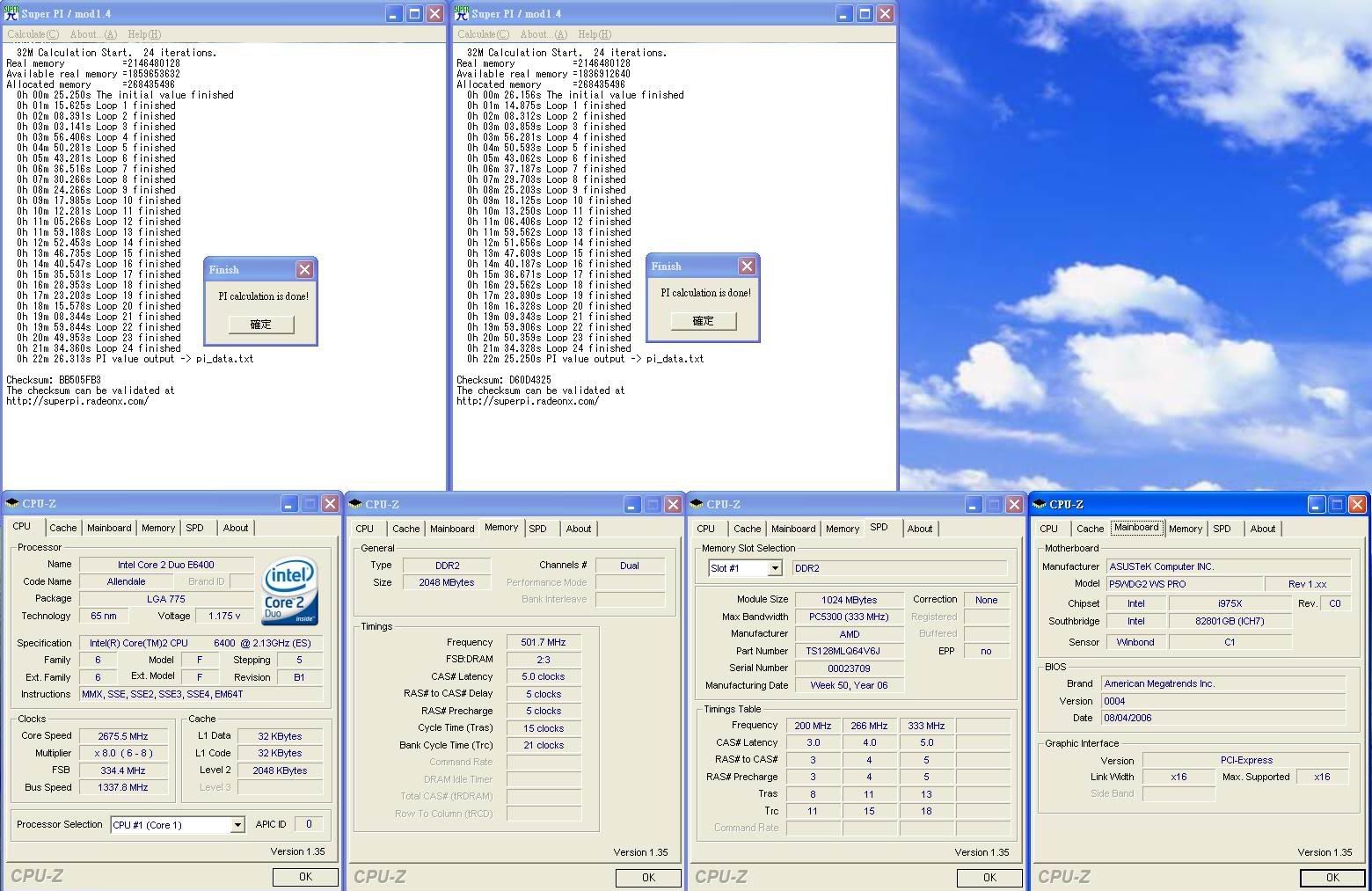
Task: Confirm left Finish dialog with 確定 button
Action: [x=261, y=325]
